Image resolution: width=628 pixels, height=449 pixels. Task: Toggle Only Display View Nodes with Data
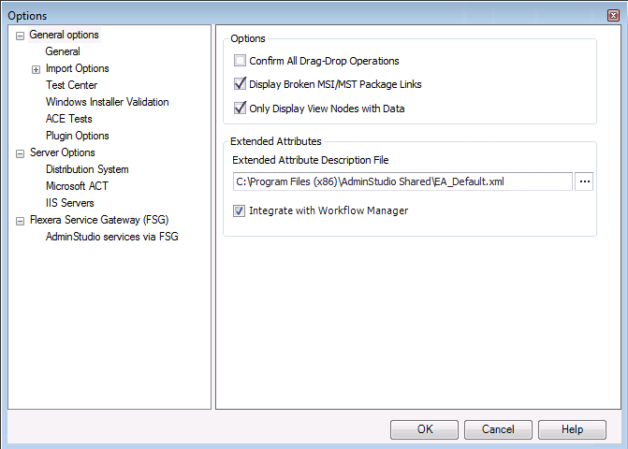point(240,108)
